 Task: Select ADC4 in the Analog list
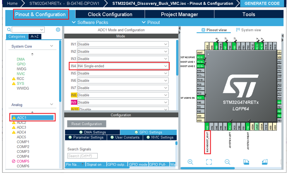click(x=21, y=132)
